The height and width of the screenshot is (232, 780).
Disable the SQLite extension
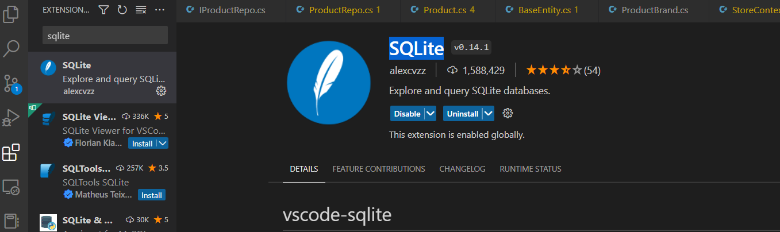(407, 114)
